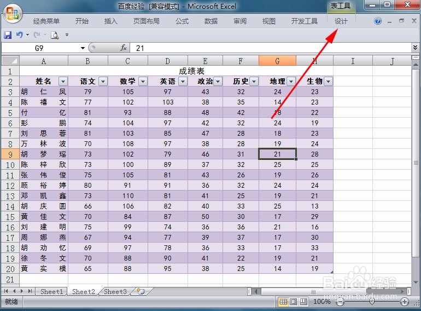This screenshot has width=421, height=311.
Task: Select column J header
Action: (391, 61)
